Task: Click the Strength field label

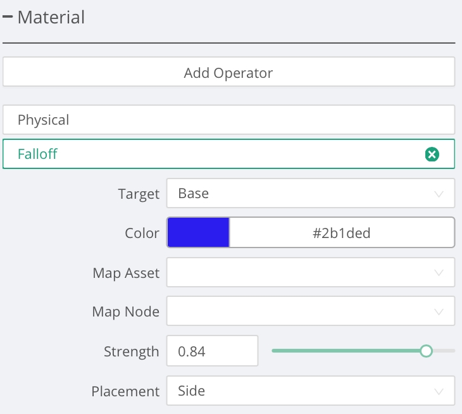Action: (131, 351)
